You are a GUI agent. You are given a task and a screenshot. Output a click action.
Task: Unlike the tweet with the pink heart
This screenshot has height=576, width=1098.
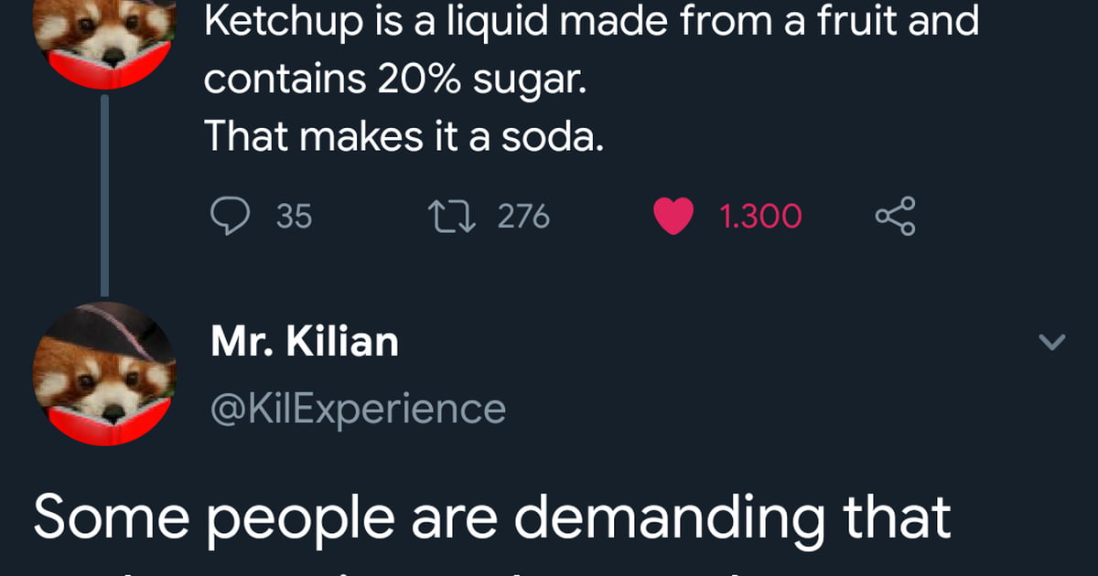click(x=673, y=217)
